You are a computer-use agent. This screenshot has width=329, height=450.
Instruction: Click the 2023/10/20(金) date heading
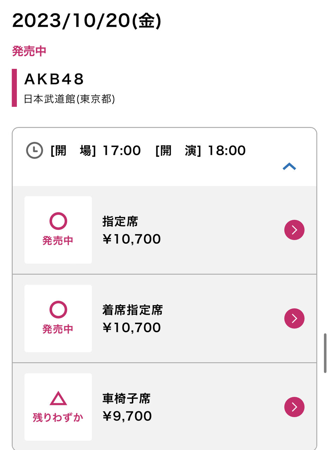coord(87,21)
